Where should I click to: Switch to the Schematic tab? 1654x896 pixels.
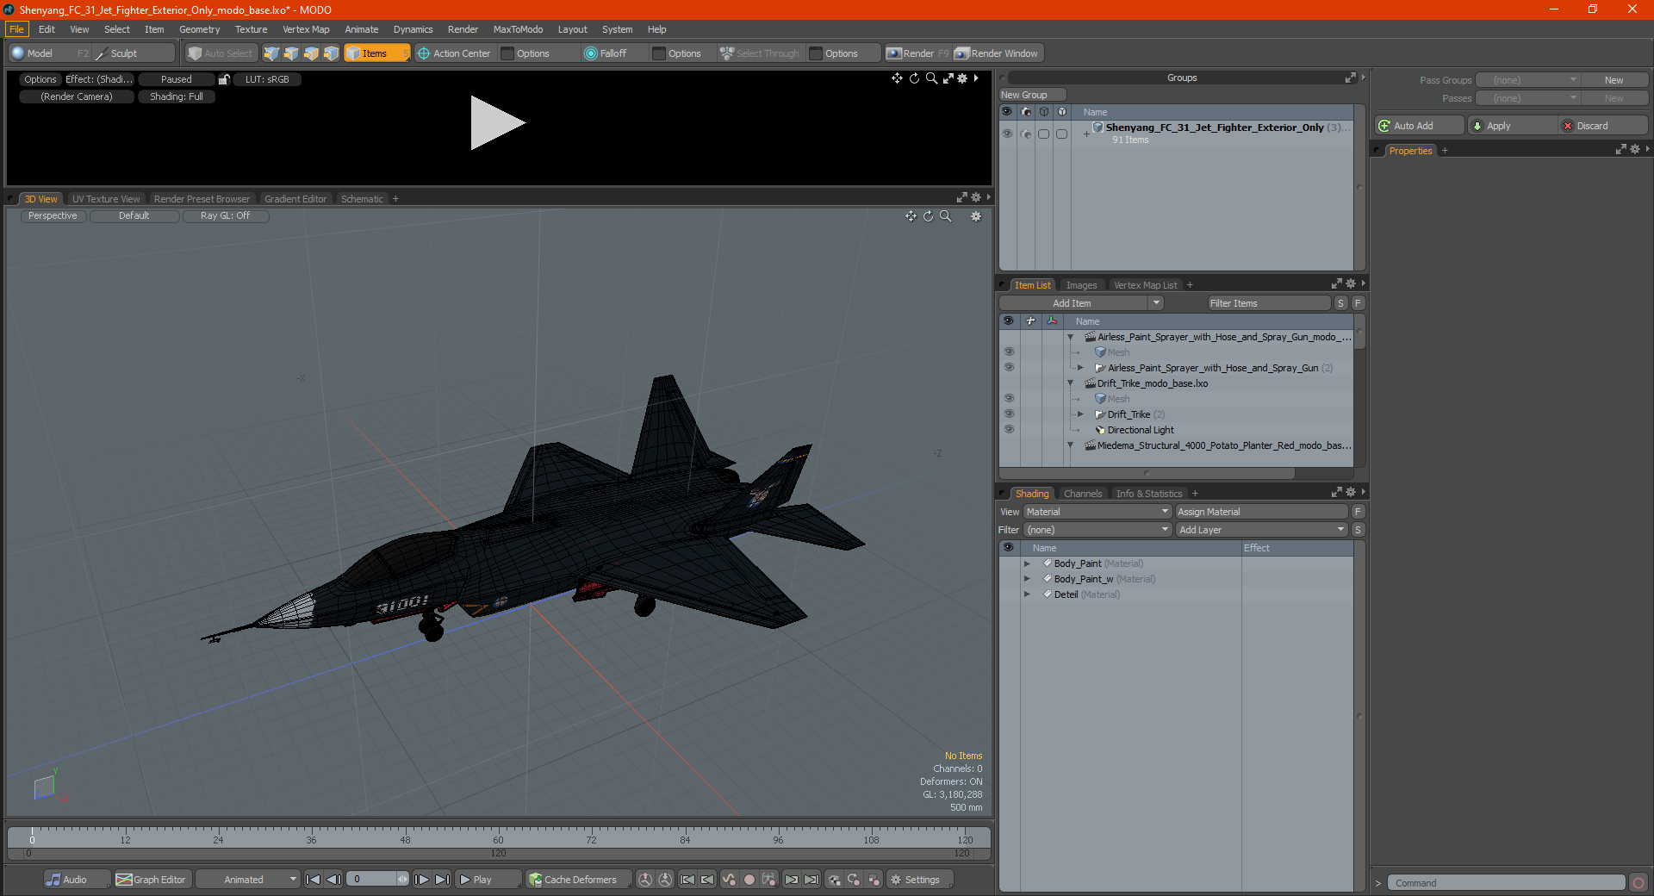[362, 199]
